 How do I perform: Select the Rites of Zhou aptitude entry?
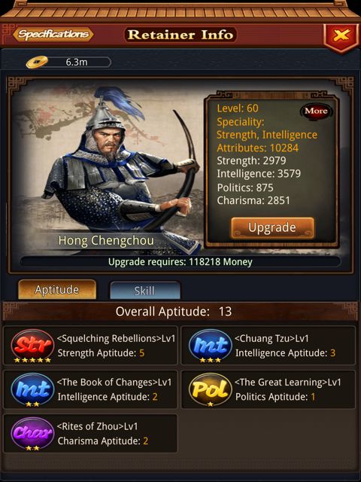tap(90, 434)
